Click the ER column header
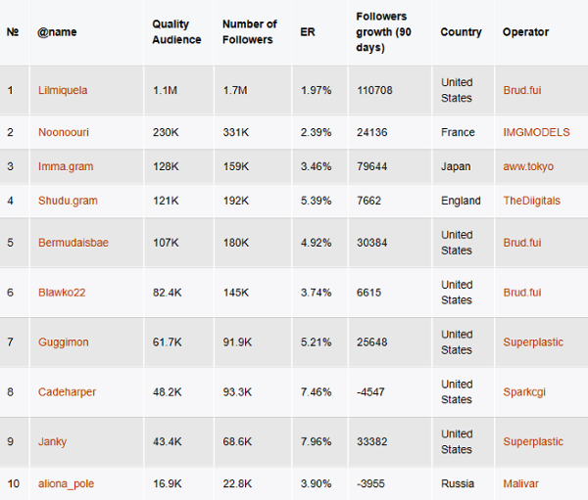The height and width of the screenshot is (500, 588). click(308, 32)
